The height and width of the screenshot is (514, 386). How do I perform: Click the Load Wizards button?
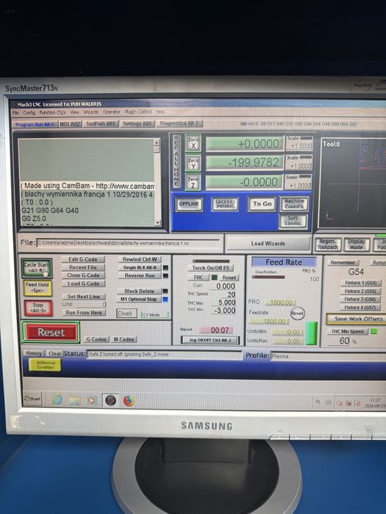(268, 244)
